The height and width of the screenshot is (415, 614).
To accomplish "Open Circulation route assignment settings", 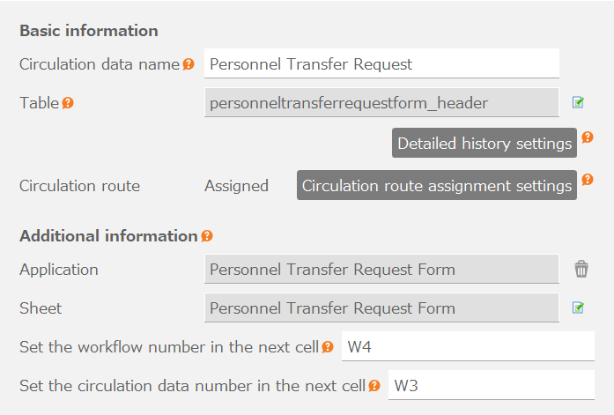I will pos(436,186).
